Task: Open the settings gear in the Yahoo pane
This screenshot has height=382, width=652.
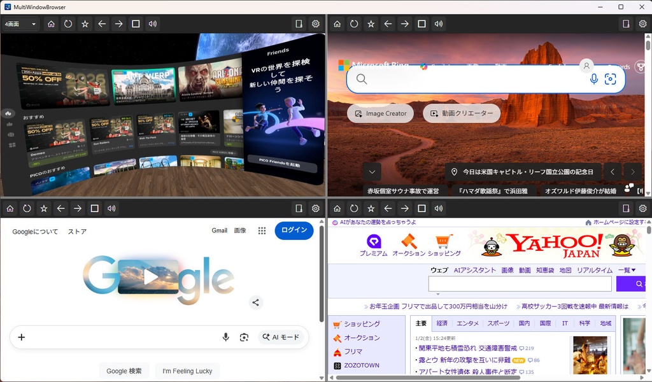Action: click(x=642, y=208)
